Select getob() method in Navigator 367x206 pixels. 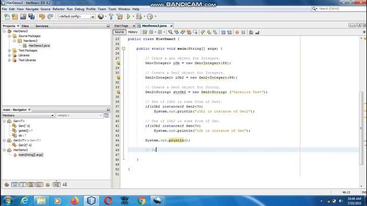click(25, 130)
